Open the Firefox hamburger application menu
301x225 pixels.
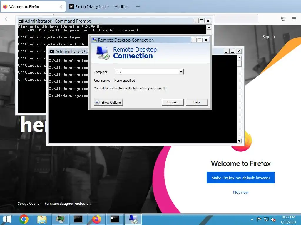(294, 19)
